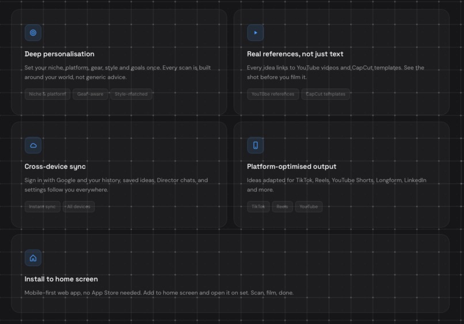
Task: Select the Reels tag
Action: pyautogui.click(x=282, y=206)
